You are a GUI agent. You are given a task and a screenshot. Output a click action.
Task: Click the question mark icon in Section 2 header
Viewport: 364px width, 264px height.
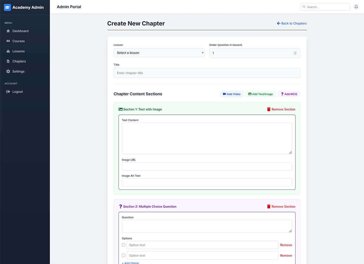click(120, 206)
